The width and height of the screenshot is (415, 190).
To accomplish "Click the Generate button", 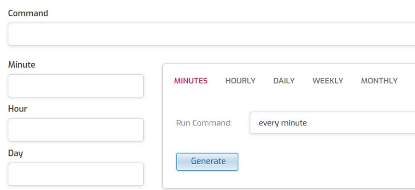I will [x=207, y=161].
